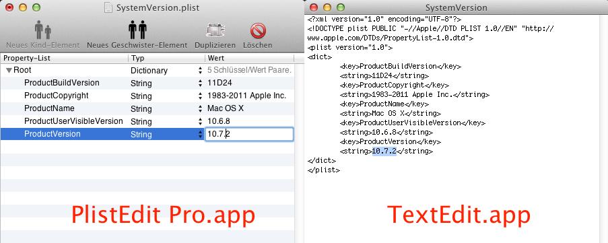This screenshot has height=243, width=608.
Task: Click the 10.6.8 value cell in PlistEdit
Action: [x=219, y=122]
